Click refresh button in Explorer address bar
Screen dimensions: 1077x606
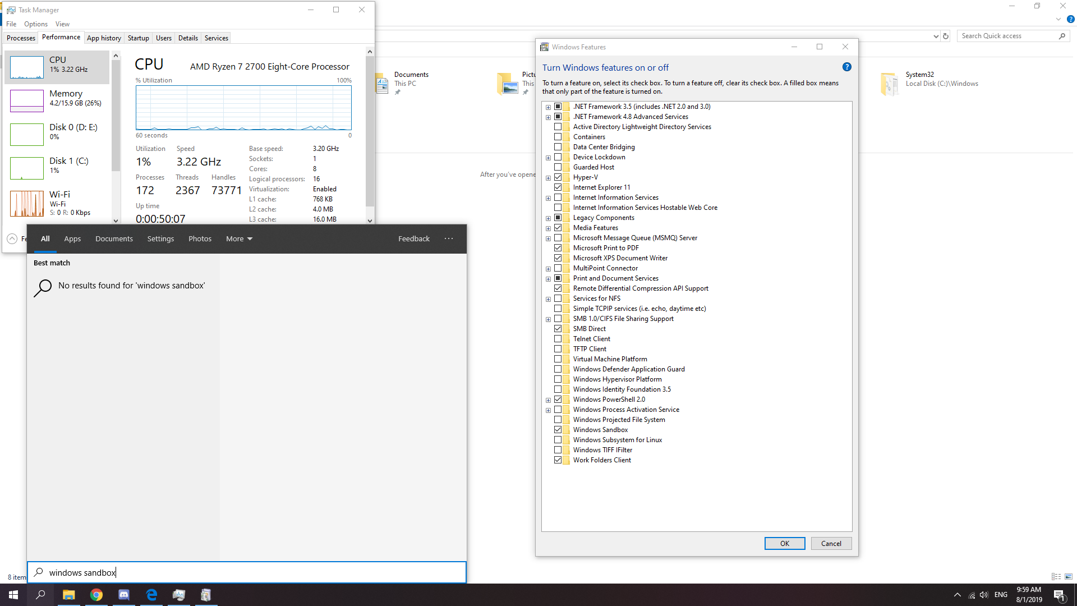tap(946, 36)
